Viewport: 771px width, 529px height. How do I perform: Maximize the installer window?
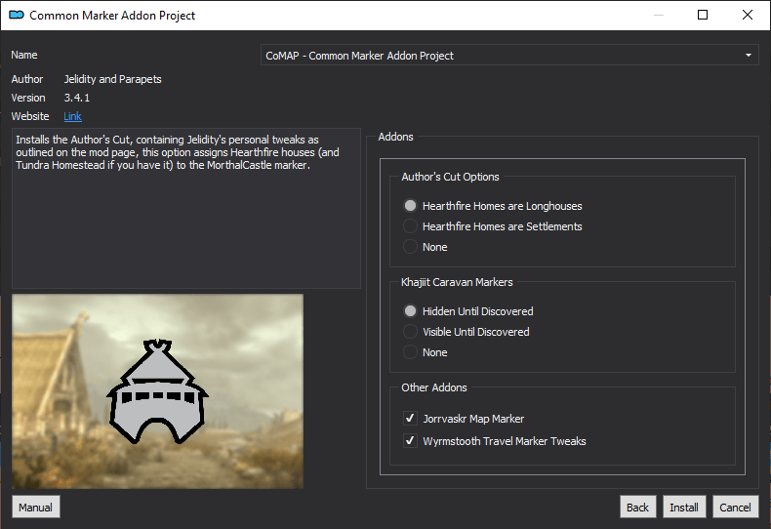pos(703,15)
